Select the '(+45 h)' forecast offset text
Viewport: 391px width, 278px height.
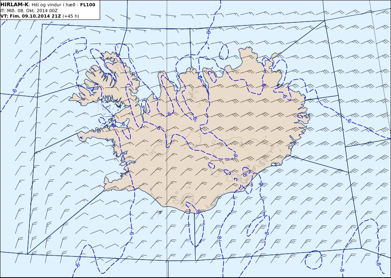click(x=70, y=16)
